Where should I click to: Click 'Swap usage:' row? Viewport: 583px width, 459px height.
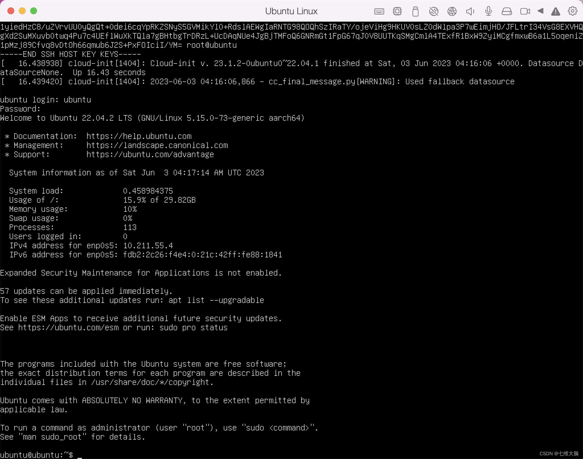pyautogui.click(x=71, y=218)
